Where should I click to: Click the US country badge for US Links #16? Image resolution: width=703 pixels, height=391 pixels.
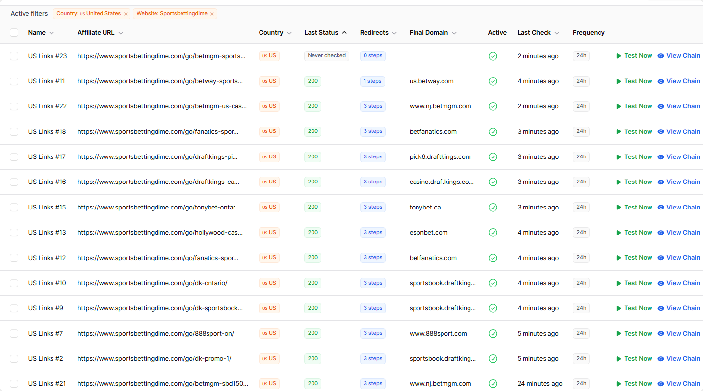pos(269,182)
